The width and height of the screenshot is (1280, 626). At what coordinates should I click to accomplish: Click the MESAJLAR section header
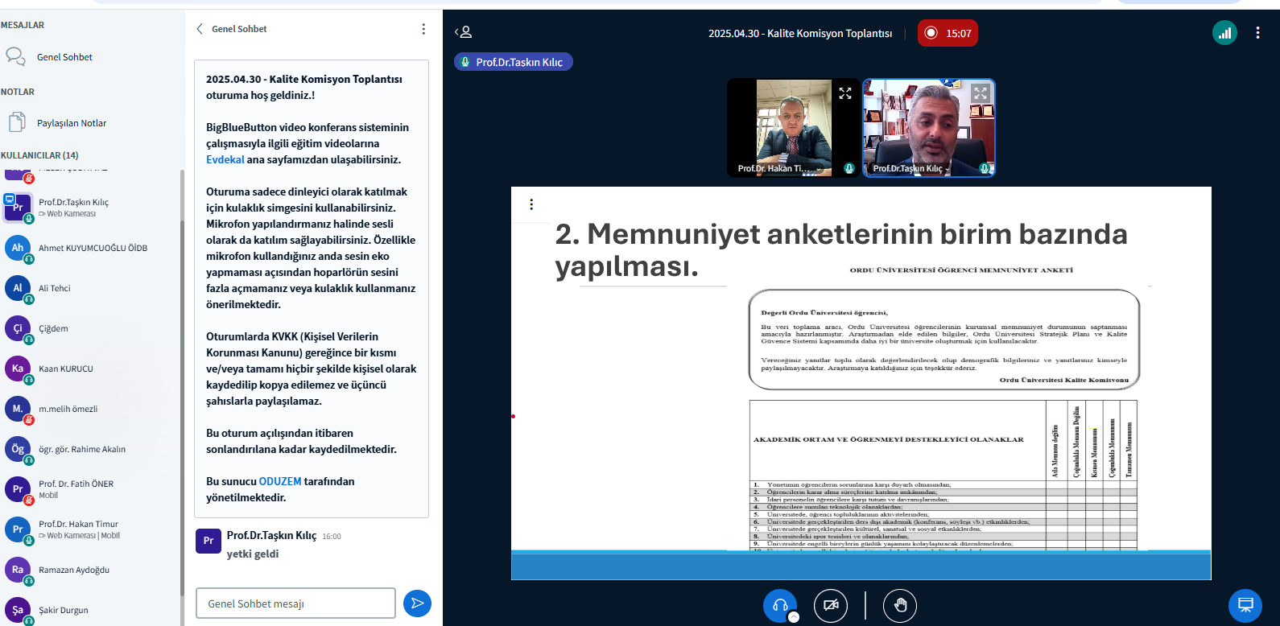point(23,25)
